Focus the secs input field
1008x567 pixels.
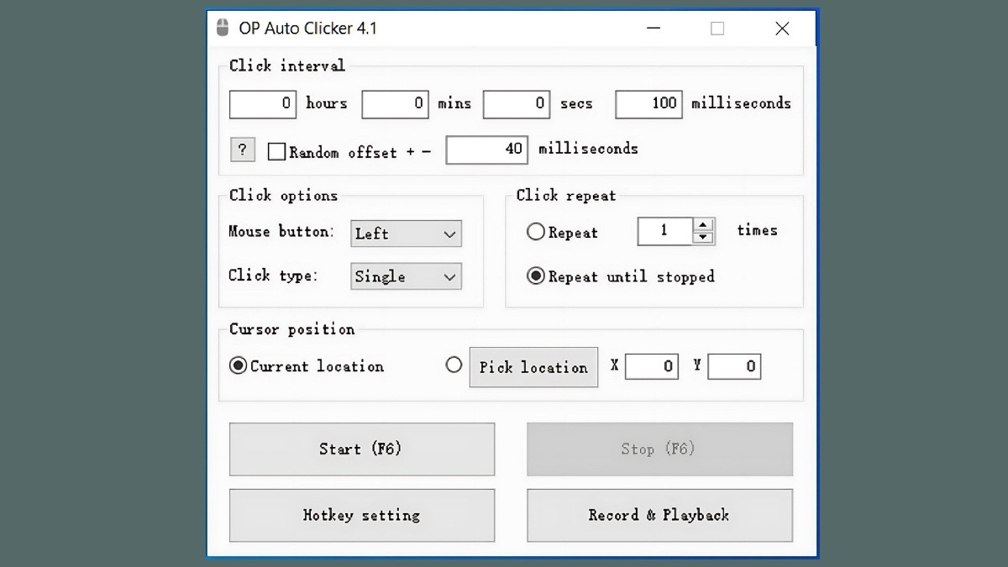517,104
